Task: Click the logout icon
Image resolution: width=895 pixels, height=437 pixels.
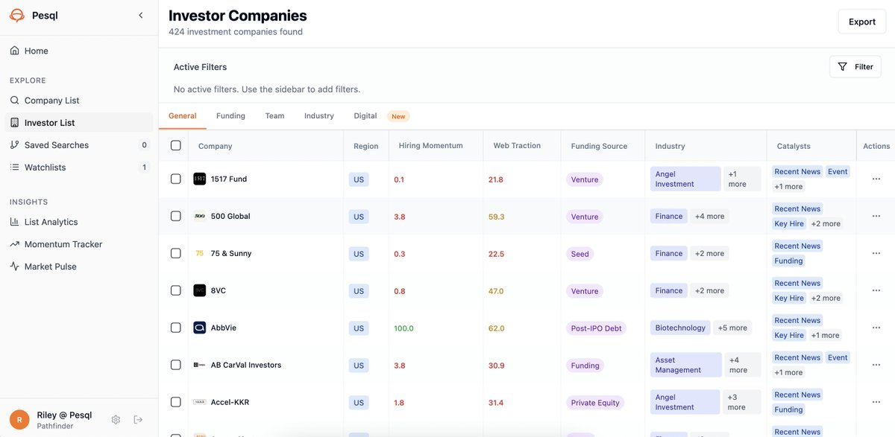Action: click(138, 420)
